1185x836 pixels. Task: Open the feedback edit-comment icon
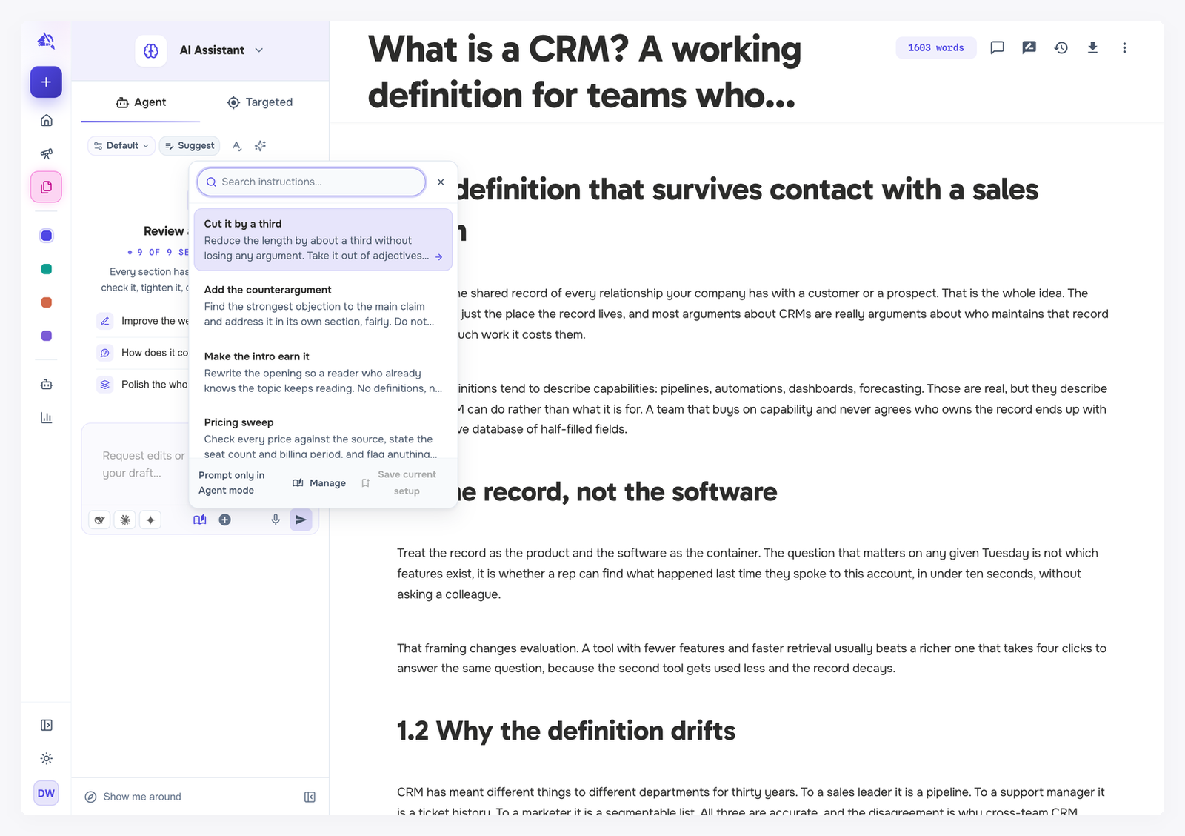pos(1029,47)
